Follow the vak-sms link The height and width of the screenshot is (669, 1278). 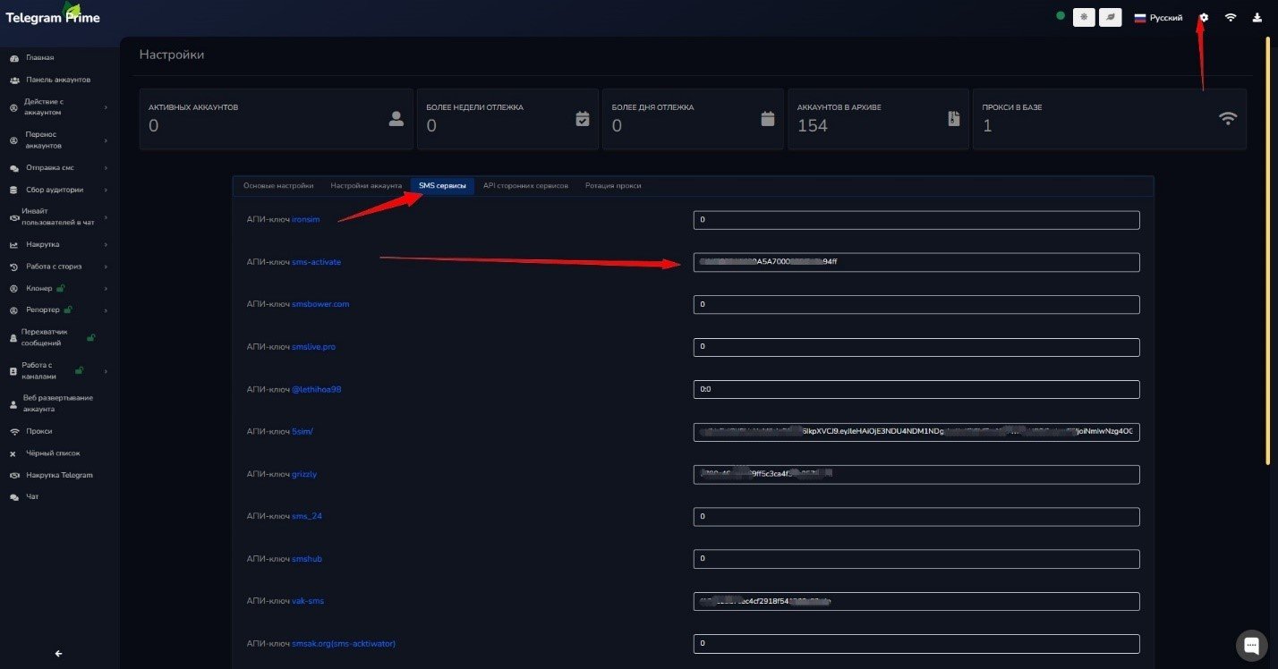308,601
